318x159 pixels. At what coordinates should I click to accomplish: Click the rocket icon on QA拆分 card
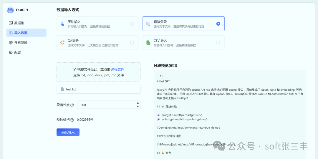(62, 43)
